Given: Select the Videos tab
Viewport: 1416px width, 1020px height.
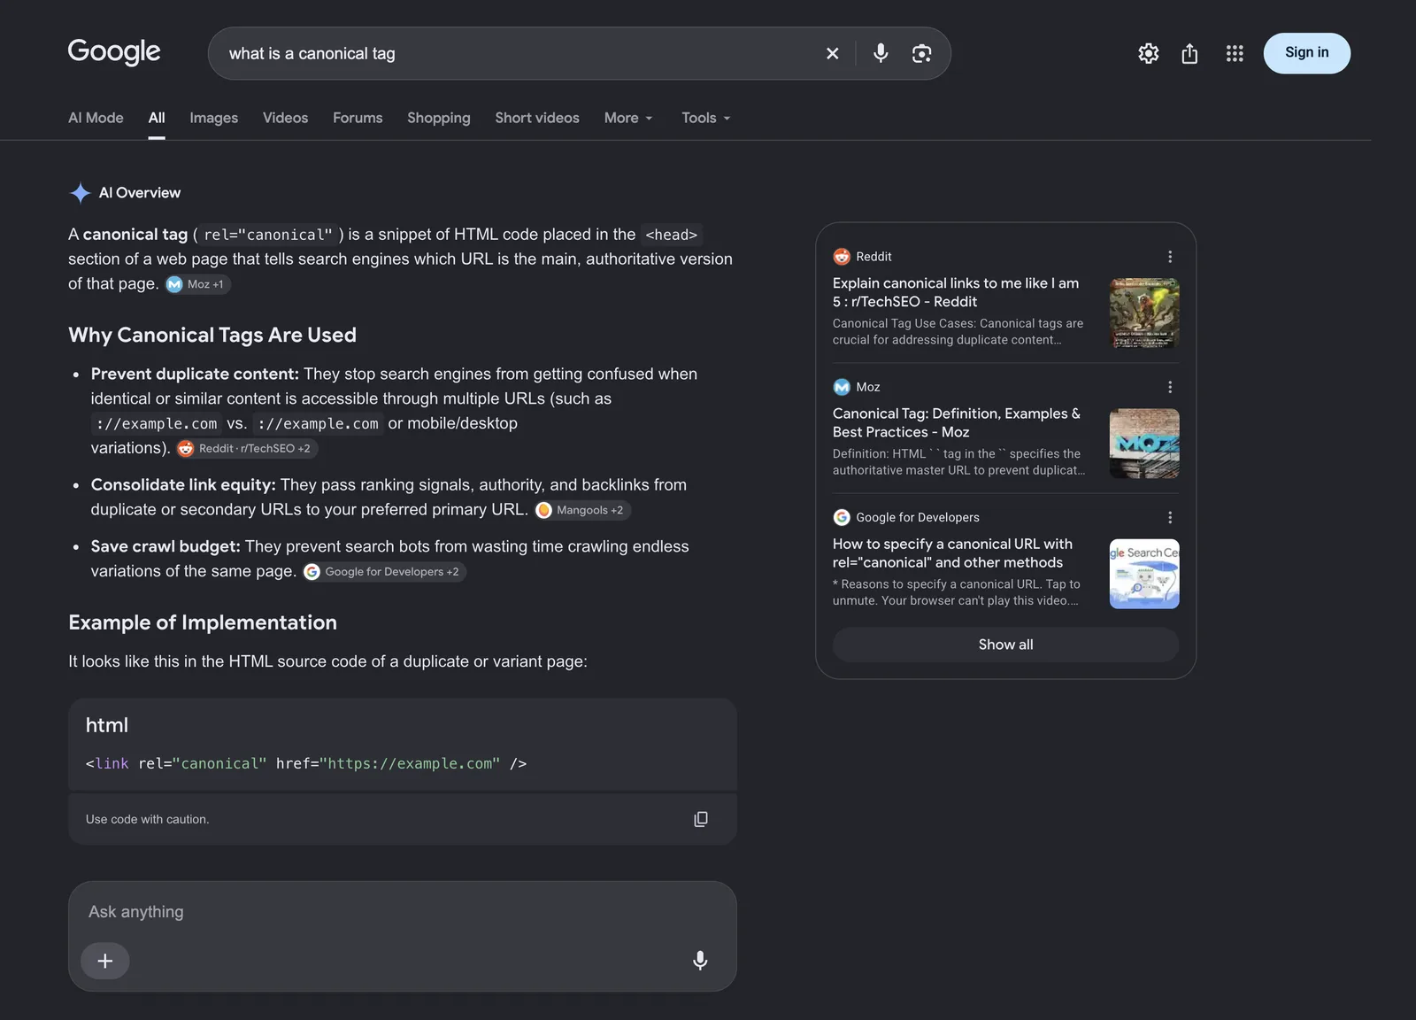Looking at the screenshot, I should tap(285, 118).
